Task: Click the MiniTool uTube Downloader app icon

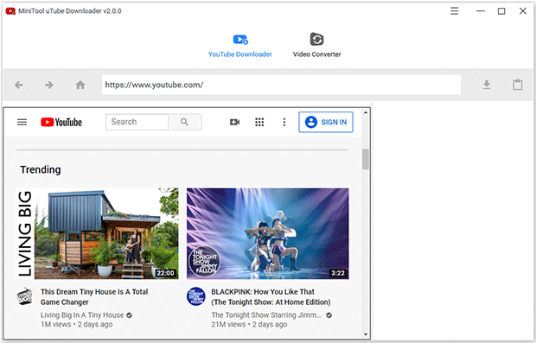Action: coord(10,11)
